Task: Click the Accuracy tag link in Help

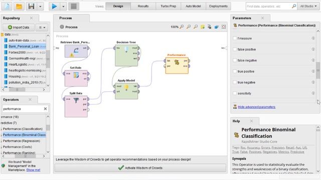Action: 253,147
